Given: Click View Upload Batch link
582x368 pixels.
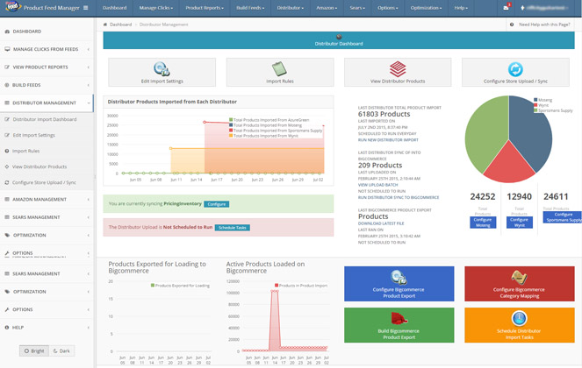Looking at the screenshot, I should (377, 185).
